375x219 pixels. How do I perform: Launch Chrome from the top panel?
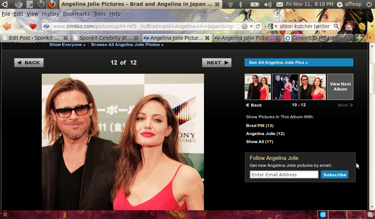(18, 4)
